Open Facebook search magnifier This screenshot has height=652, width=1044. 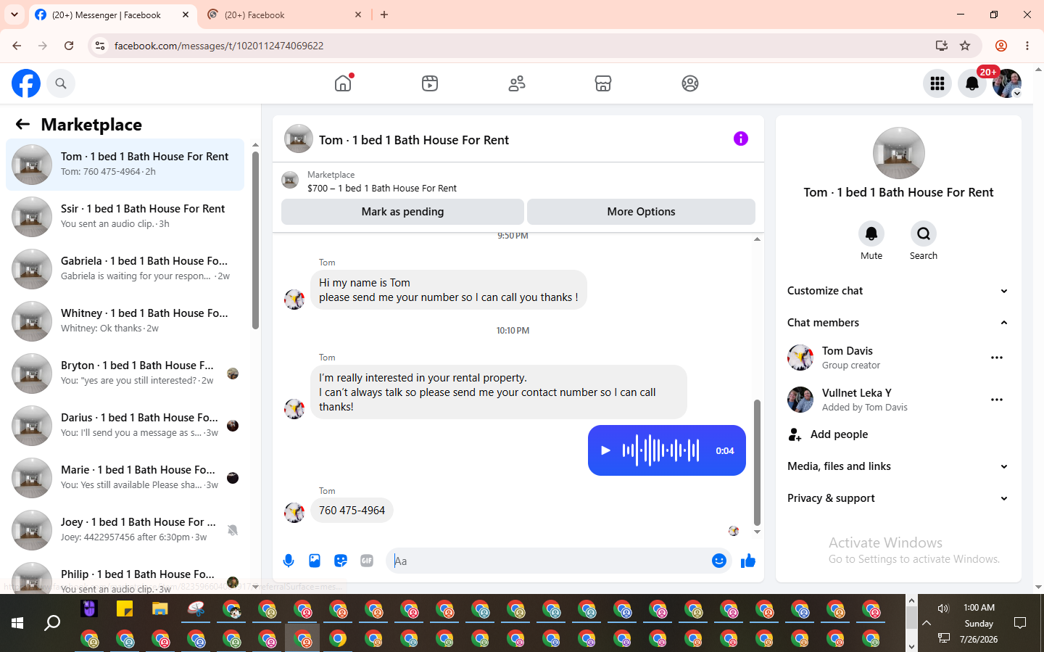click(x=61, y=83)
